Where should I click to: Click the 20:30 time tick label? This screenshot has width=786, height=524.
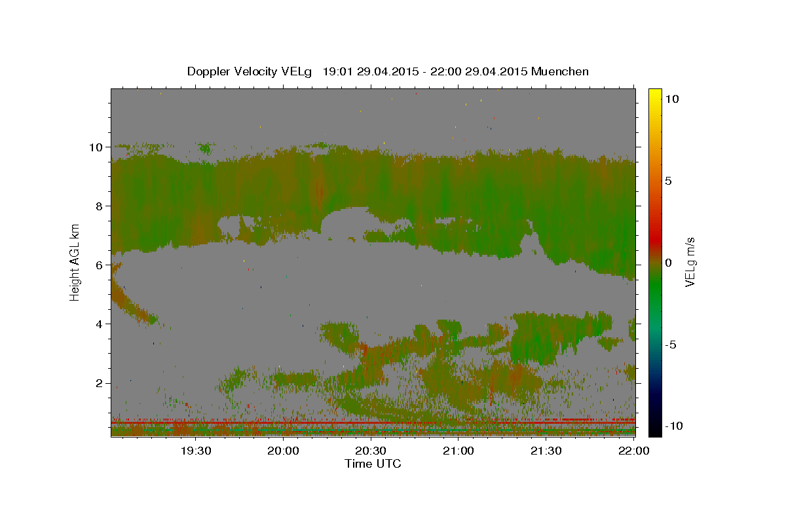coord(371,451)
